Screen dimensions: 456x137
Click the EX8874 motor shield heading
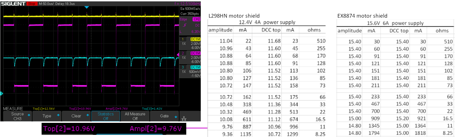362,16
